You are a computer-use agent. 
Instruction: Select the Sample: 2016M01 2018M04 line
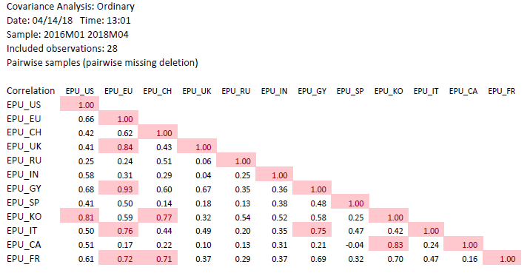click(67, 35)
